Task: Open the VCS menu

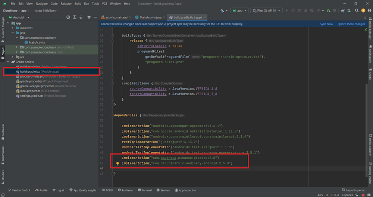Action: (104, 4)
